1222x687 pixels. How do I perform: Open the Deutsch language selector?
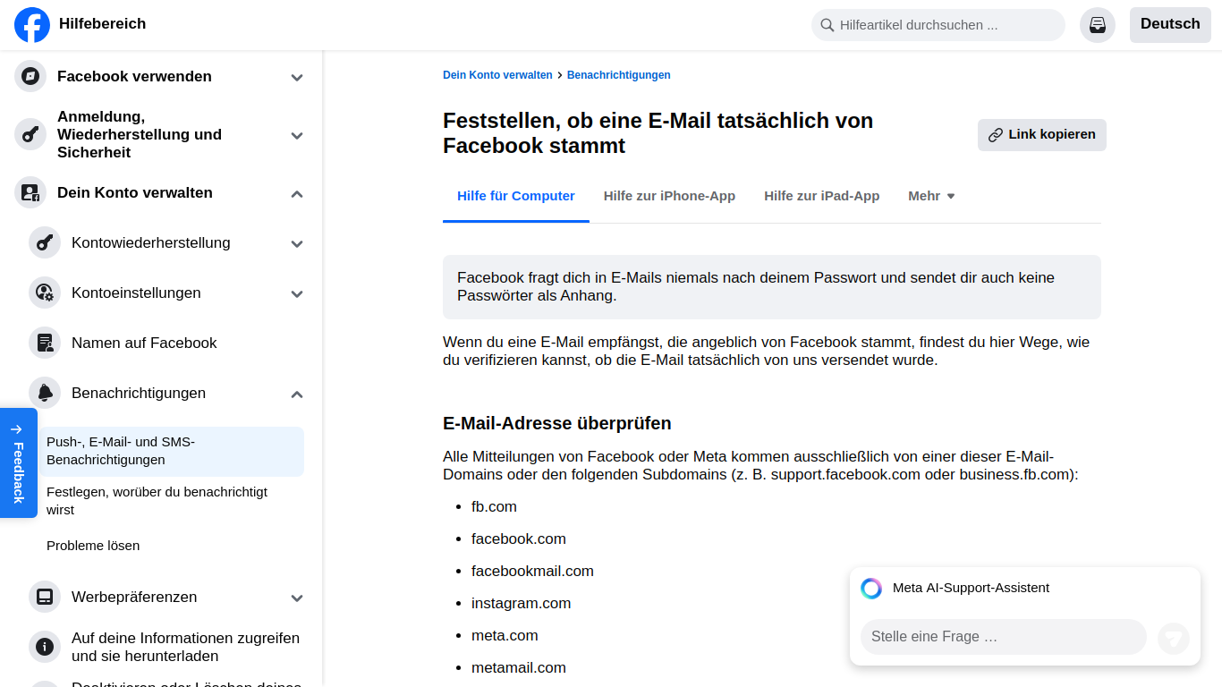pos(1170,25)
